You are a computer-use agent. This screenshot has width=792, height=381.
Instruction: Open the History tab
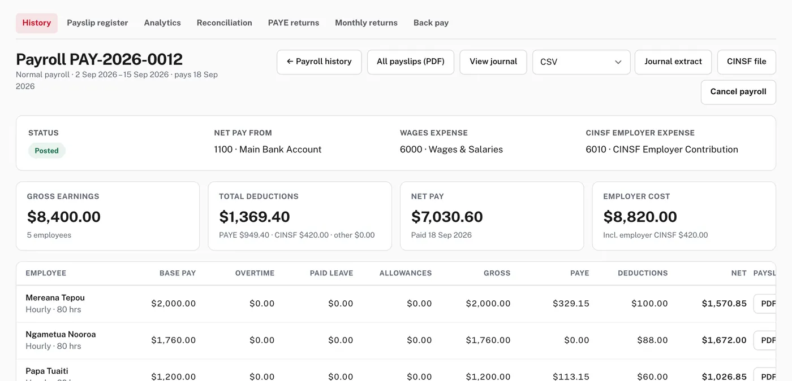37,23
